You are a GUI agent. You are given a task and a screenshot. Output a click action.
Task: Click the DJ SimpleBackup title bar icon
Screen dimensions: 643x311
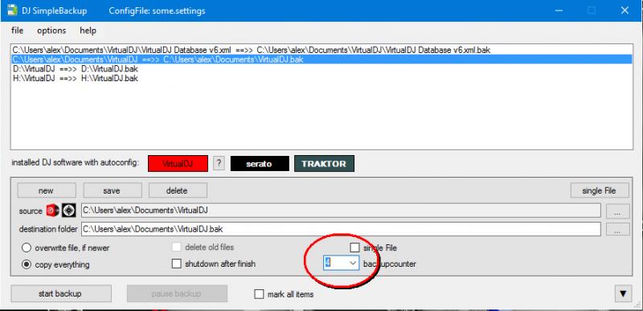12,10
